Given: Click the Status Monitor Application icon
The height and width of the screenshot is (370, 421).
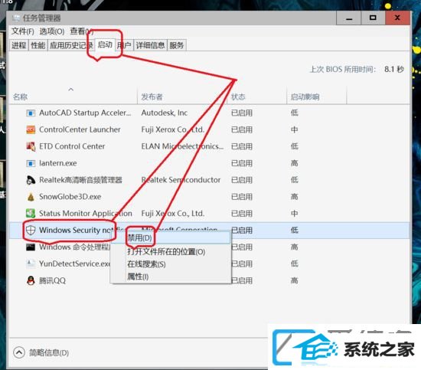Looking at the screenshot, I should coord(31,214).
